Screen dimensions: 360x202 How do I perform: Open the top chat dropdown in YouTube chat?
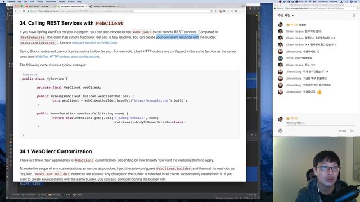point(286,15)
